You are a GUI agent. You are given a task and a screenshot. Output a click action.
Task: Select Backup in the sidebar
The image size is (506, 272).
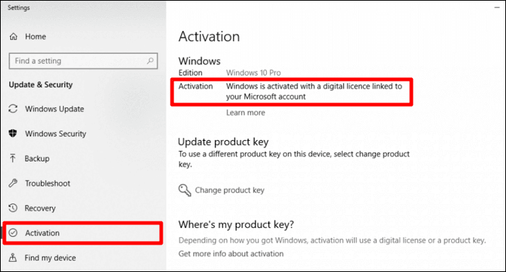37,158
